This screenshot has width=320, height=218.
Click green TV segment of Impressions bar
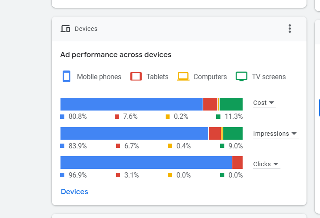(x=233, y=133)
